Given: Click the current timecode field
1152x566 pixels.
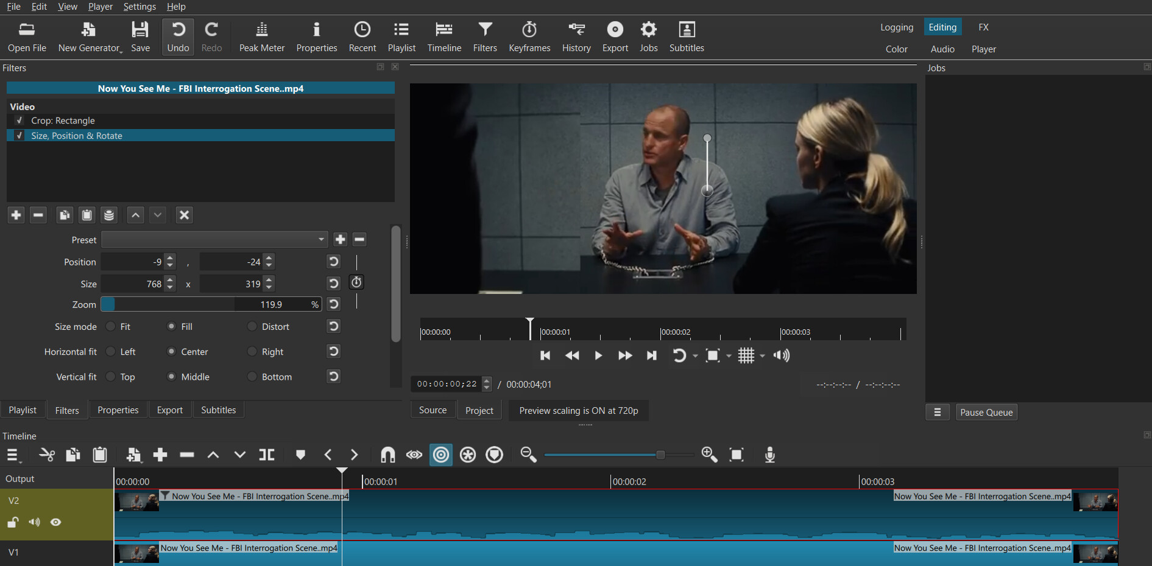Looking at the screenshot, I should pyautogui.click(x=447, y=384).
